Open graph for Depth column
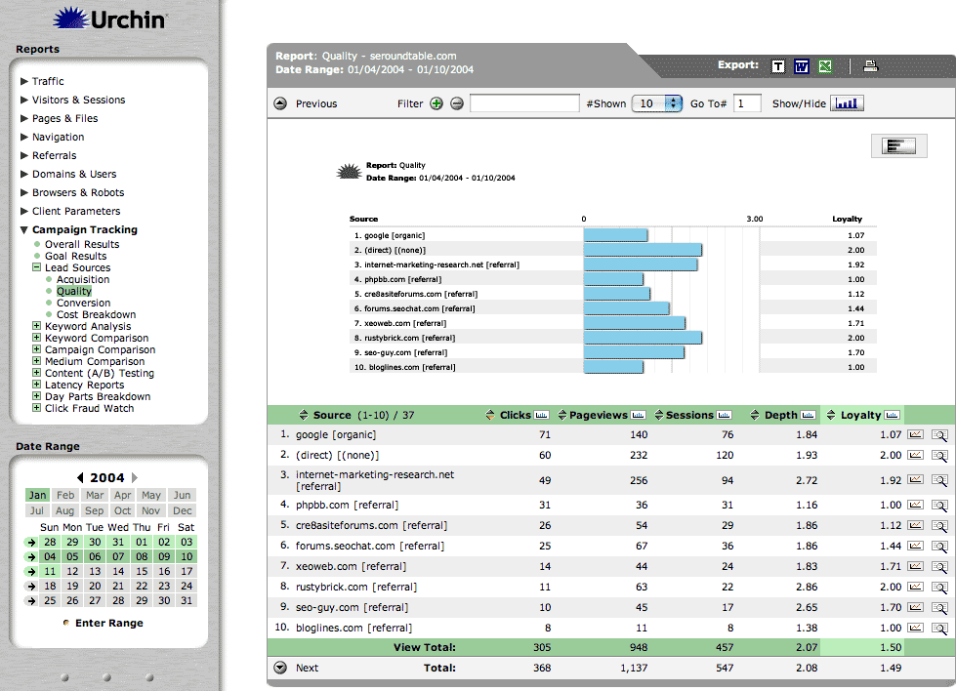Screen dimensions: 956x691 808,416
